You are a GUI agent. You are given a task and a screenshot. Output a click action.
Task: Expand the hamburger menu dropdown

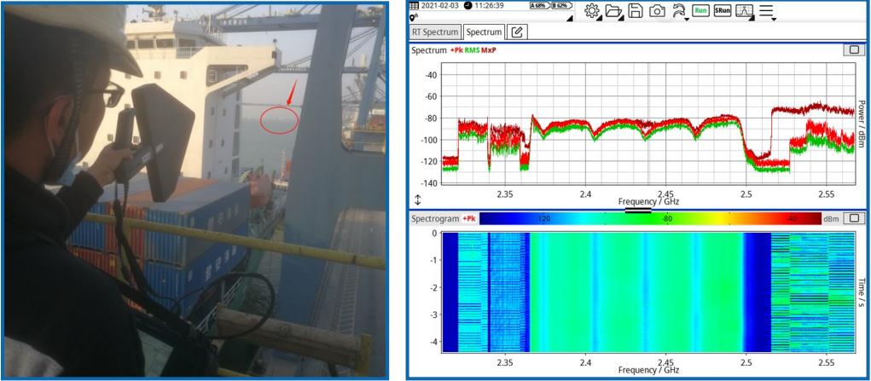tap(767, 11)
